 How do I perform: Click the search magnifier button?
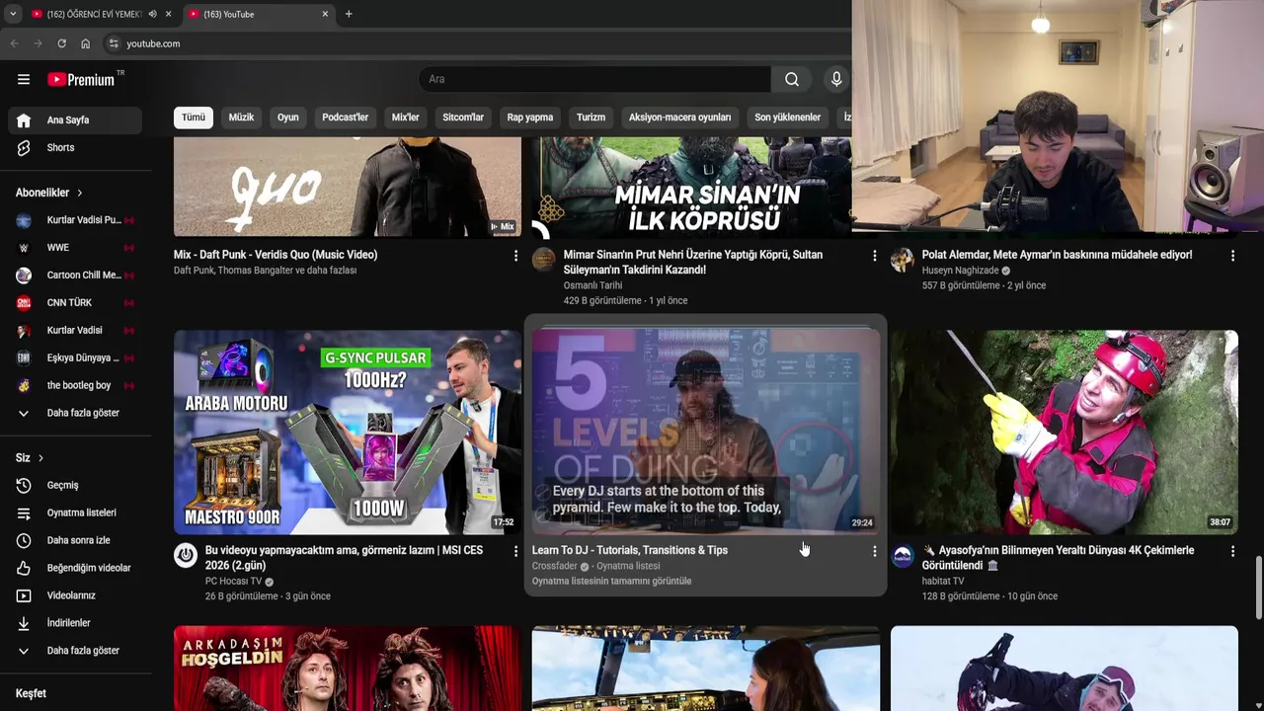[x=792, y=79]
